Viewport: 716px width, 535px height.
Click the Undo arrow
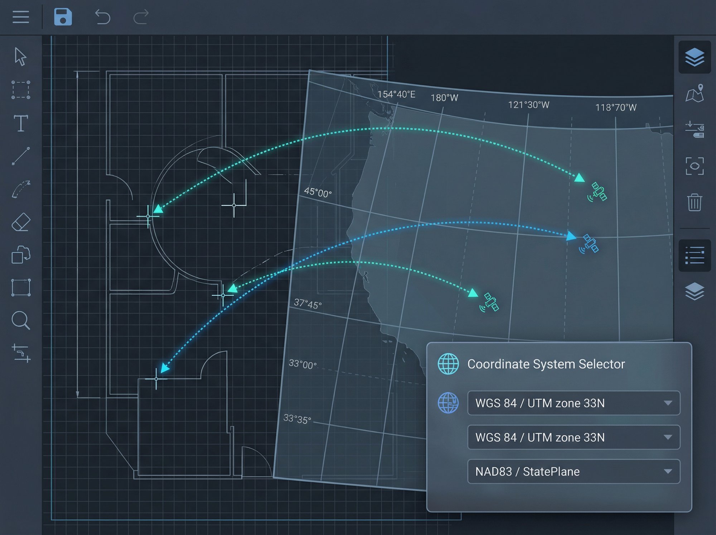[x=103, y=16]
